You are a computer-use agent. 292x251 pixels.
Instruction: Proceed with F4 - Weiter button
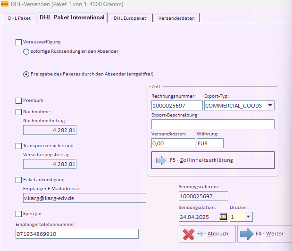(x=265, y=234)
